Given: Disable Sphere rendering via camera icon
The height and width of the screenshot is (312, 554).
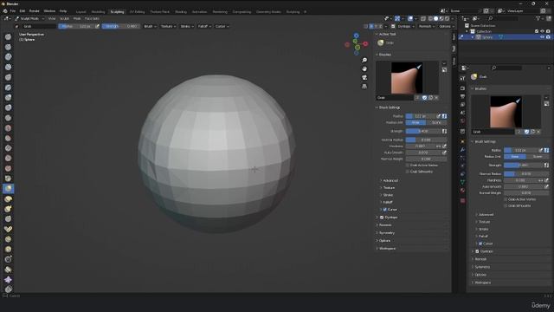Looking at the screenshot, I should 548,37.
